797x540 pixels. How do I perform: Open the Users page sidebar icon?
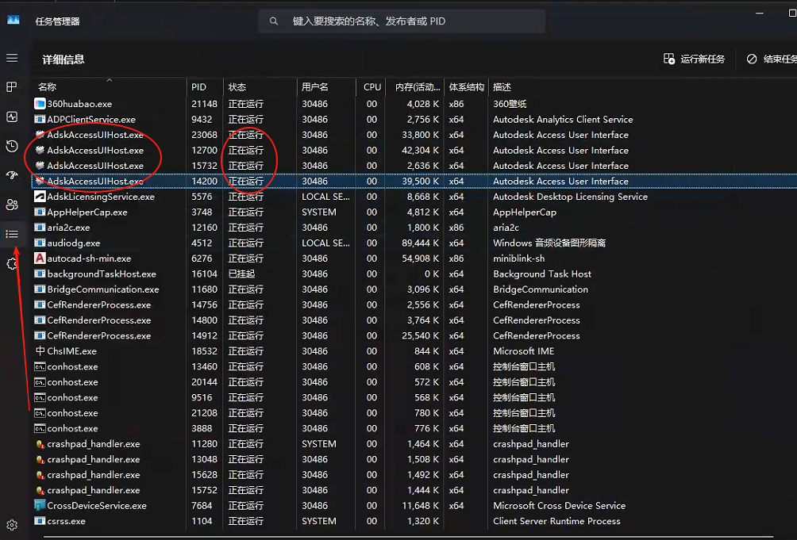(x=12, y=205)
